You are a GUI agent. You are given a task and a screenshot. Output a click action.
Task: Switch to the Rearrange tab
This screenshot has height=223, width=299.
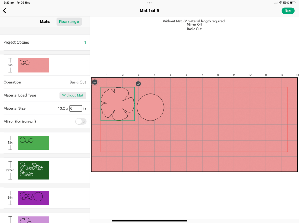[69, 22]
